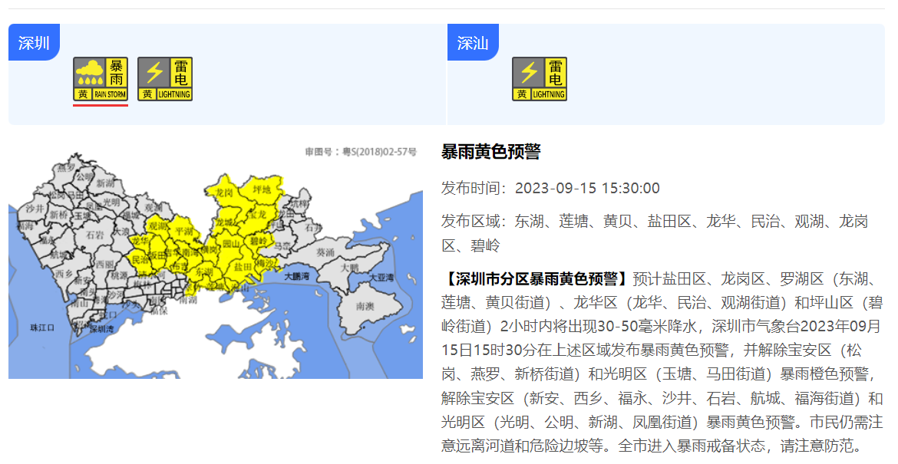Click the 发布时间 2023-09-15 line
Screen dimensions: 898x464
click(x=550, y=189)
